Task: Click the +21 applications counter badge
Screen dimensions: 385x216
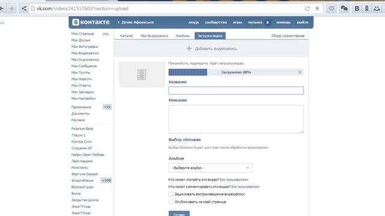Action: click(x=107, y=107)
